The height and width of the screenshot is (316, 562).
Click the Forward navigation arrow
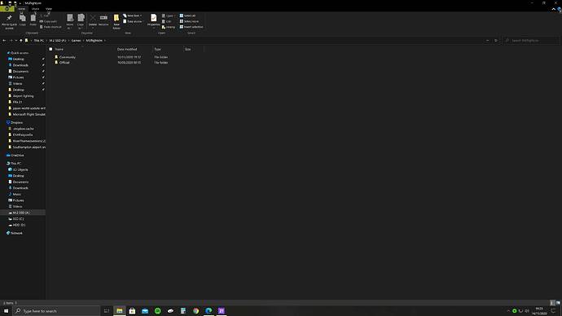pos(11,41)
